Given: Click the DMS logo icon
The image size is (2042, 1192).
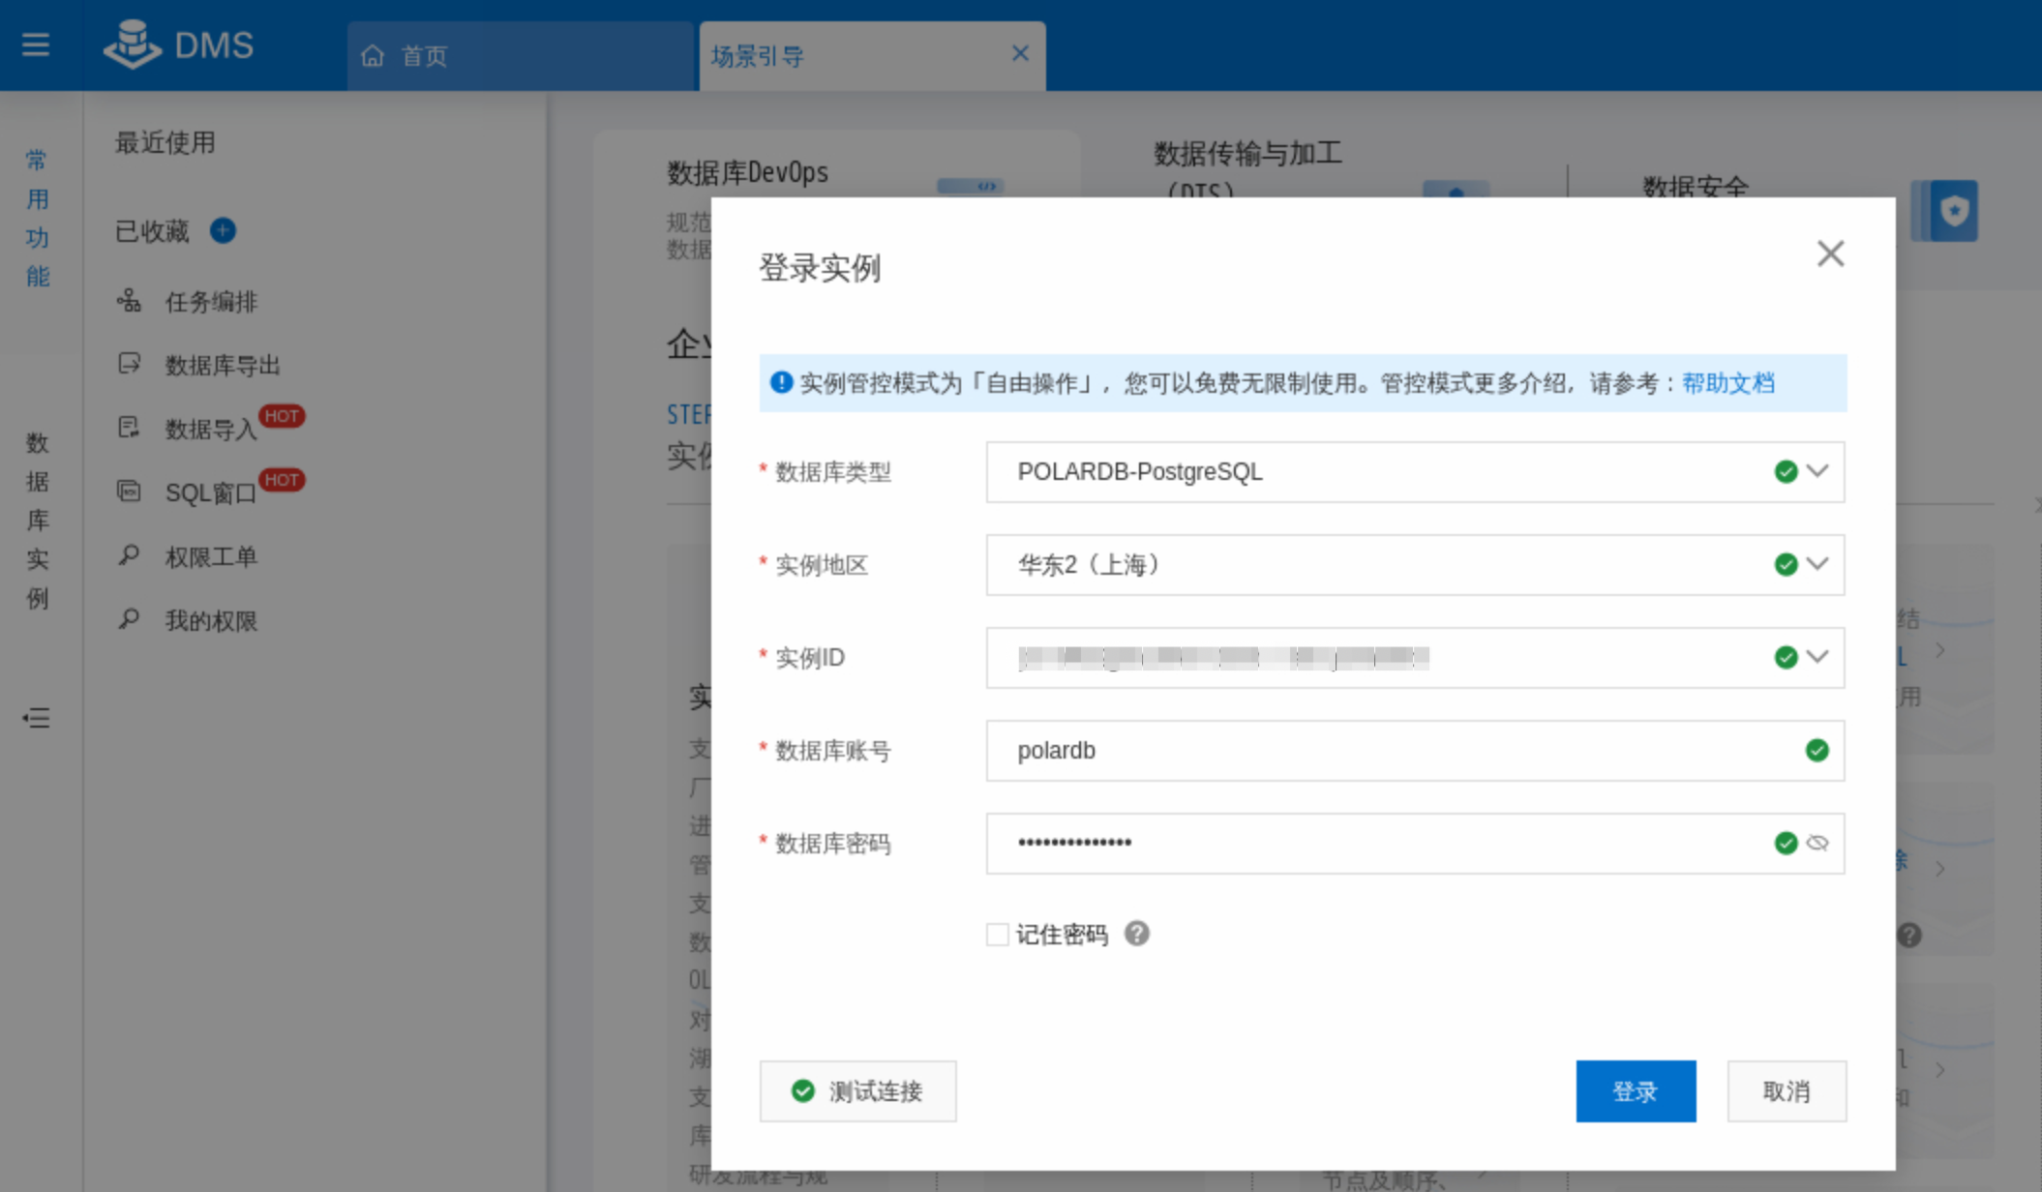Looking at the screenshot, I should (x=133, y=45).
